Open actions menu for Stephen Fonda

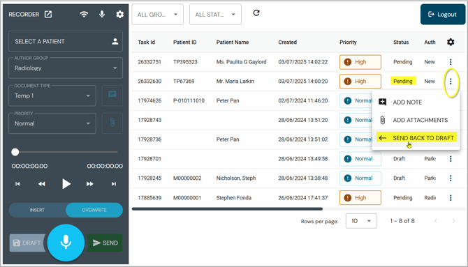point(451,197)
